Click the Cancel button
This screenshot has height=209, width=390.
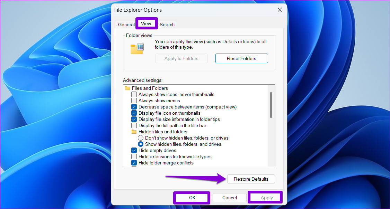pos(230,198)
